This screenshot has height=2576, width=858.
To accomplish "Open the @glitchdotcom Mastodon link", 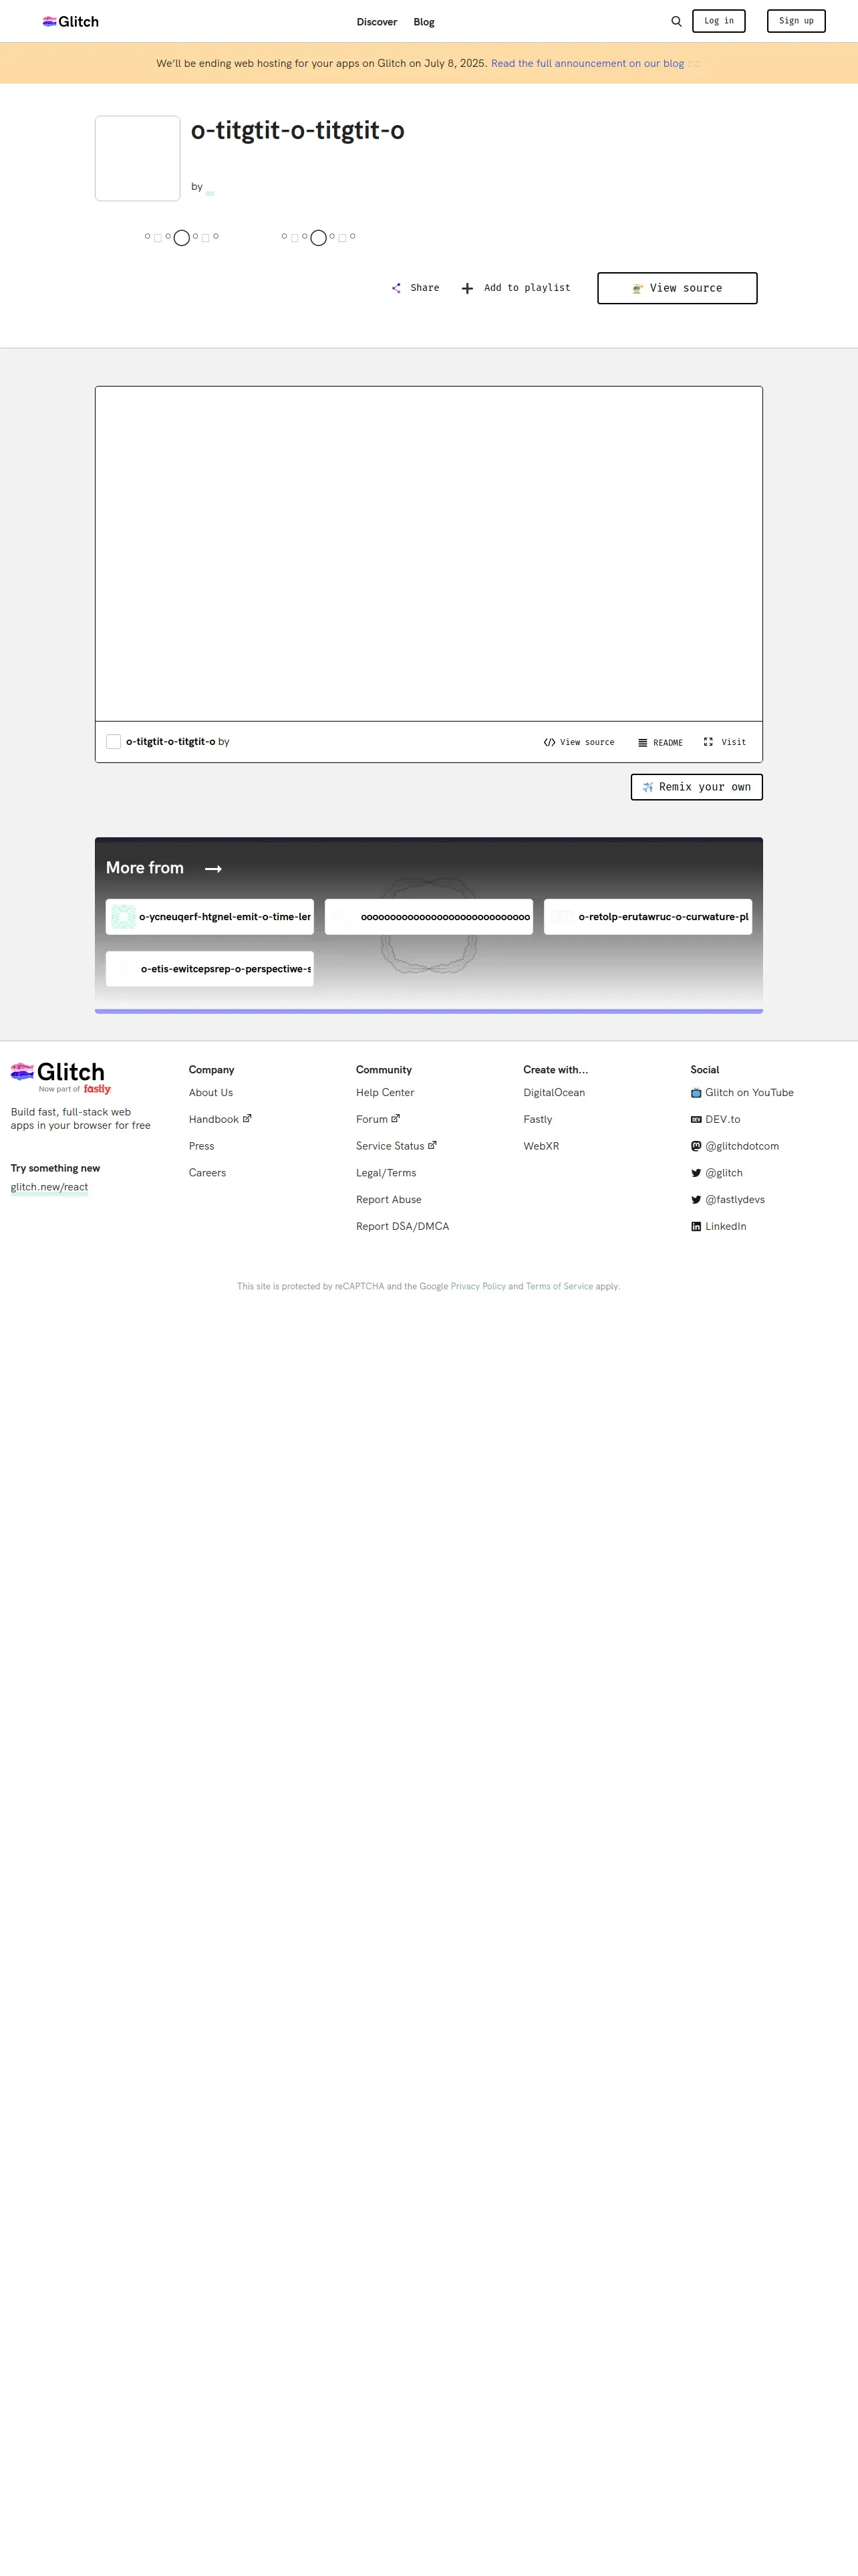I will tap(735, 1146).
